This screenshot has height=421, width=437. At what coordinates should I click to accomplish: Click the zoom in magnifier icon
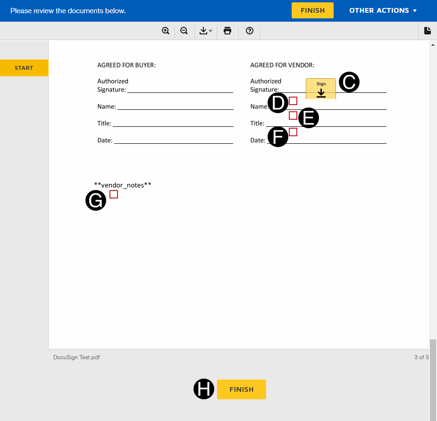166,31
